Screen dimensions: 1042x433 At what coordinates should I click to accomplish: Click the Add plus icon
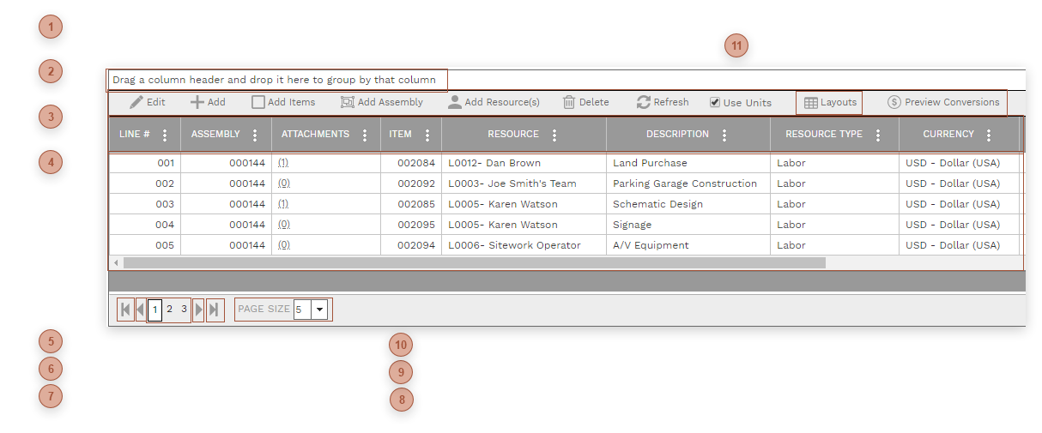click(x=197, y=102)
